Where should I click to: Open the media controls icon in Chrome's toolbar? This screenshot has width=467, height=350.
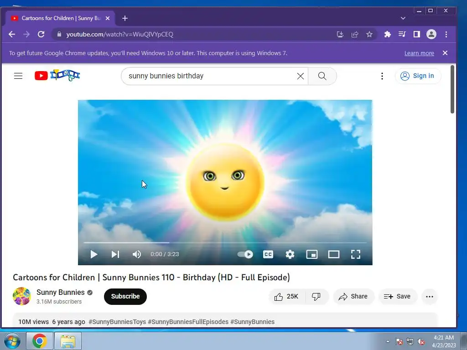pyautogui.click(x=402, y=34)
